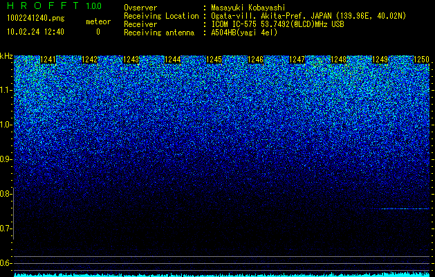Select the HROFFT 1.0.0 title text
The height and width of the screenshot is (277, 435).
[x=54, y=6]
